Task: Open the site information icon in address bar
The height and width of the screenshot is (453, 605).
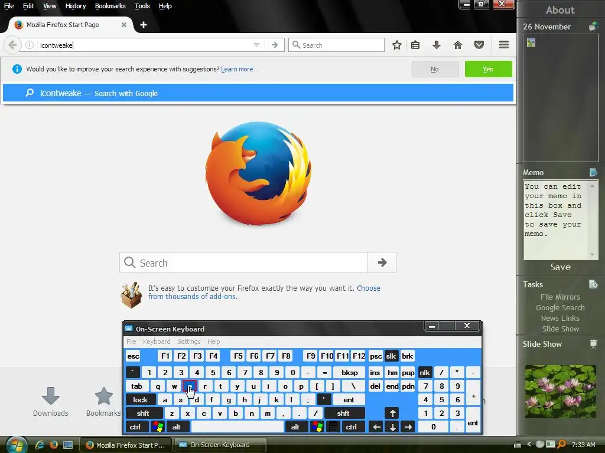Action: tap(30, 45)
